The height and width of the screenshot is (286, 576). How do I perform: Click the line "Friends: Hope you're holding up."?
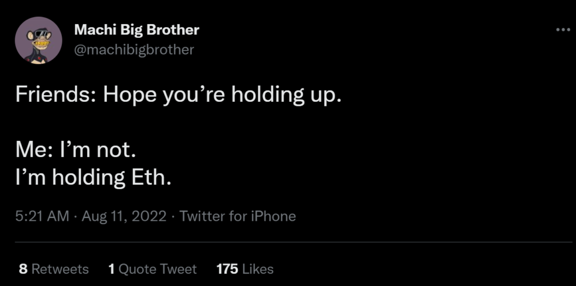(178, 96)
